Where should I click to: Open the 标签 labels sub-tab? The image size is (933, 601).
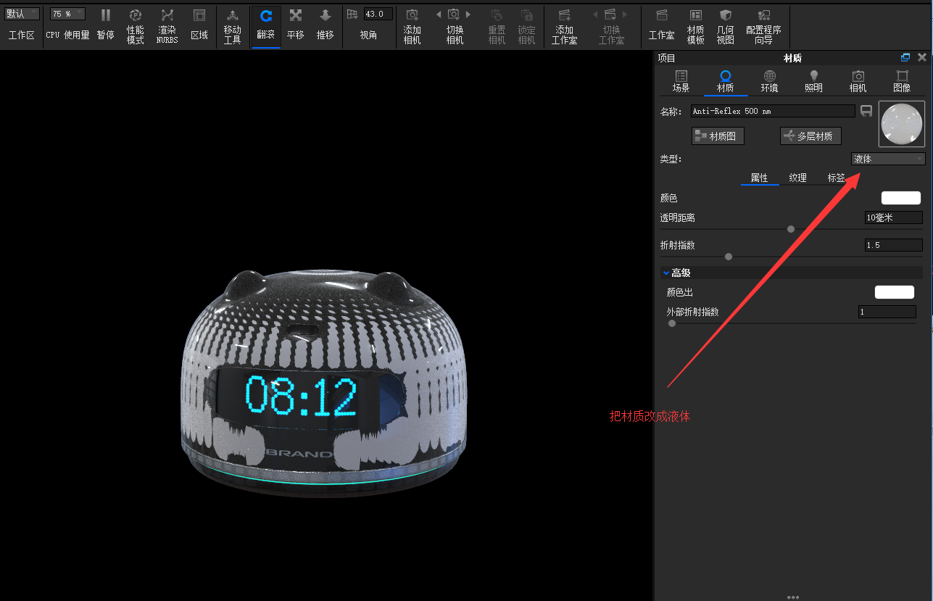[x=837, y=178]
